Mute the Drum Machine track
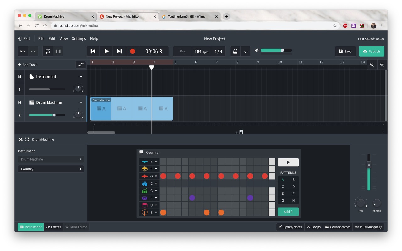 pyautogui.click(x=19, y=102)
